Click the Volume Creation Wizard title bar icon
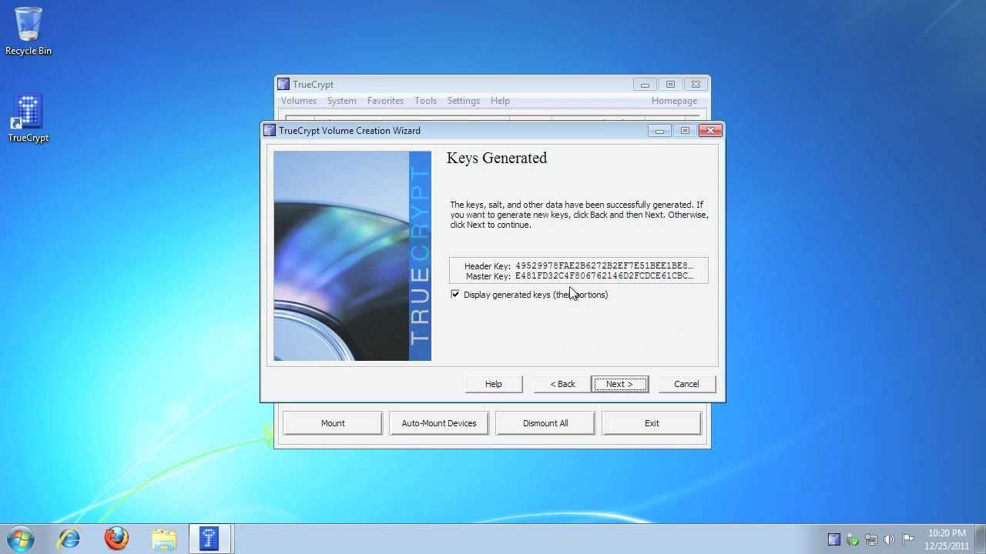The image size is (986, 554). coord(270,131)
